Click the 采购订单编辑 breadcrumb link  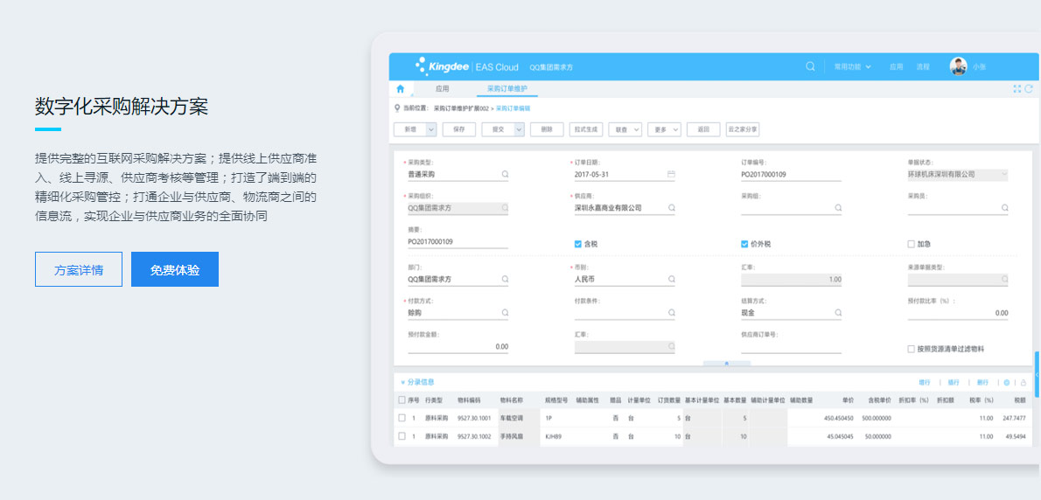click(x=514, y=108)
